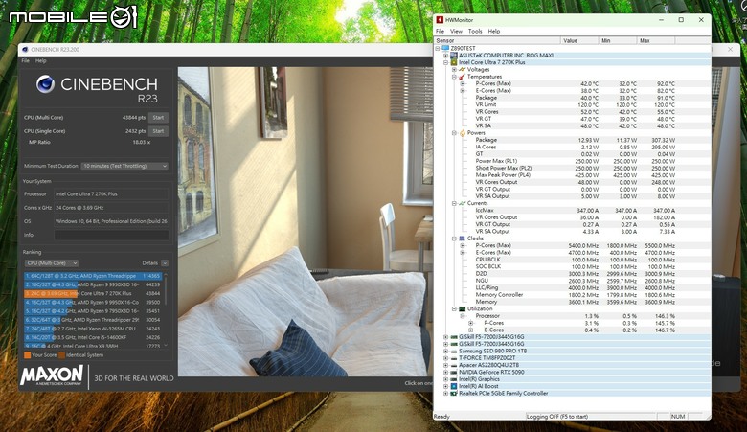Click the first G.Skill F5-7200 memory module icon
The image size is (747, 432).
coord(454,337)
